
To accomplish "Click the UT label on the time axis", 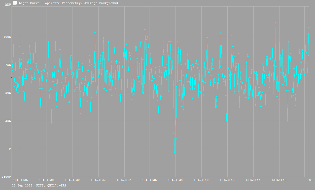I will tap(311, 180).
